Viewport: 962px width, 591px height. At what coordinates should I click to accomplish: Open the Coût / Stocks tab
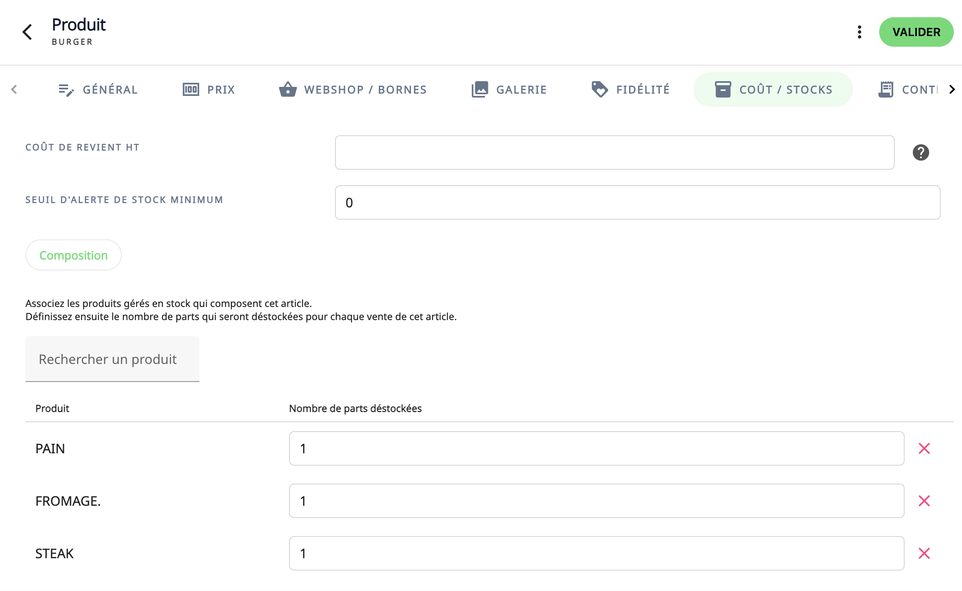pos(773,89)
